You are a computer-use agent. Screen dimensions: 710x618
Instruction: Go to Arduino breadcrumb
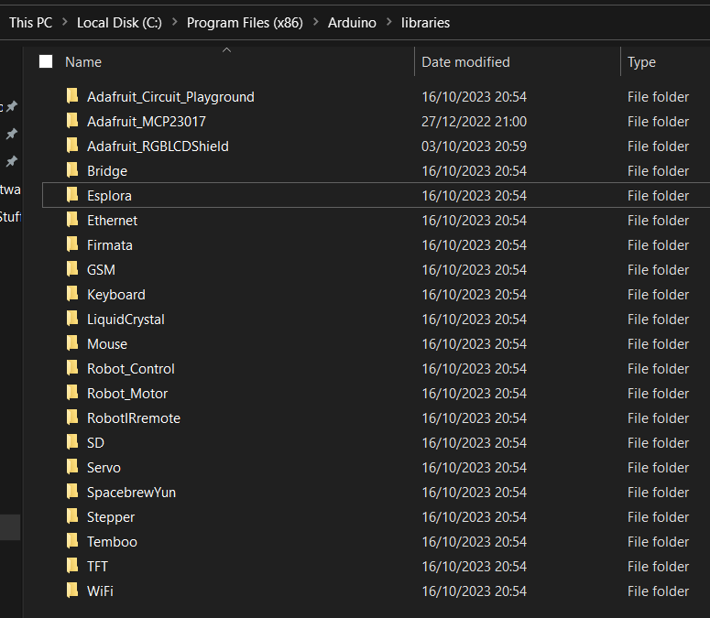click(x=352, y=23)
